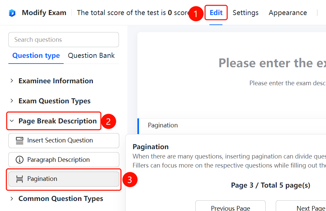This screenshot has width=326, height=211.
Task: Click the exam description placeholder
Action: [x=287, y=83]
